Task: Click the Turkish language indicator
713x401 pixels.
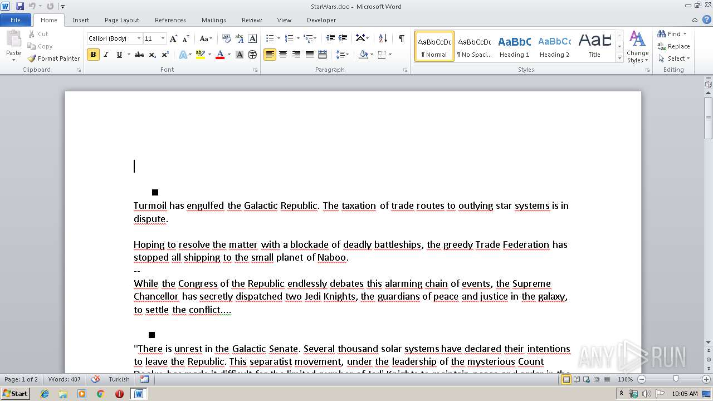Action: coord(119,379)
